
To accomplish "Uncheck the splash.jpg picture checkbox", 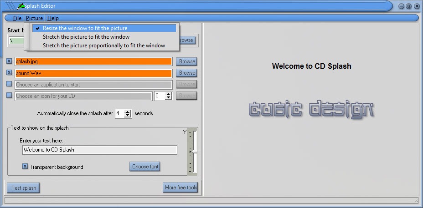I will [9, 61].
